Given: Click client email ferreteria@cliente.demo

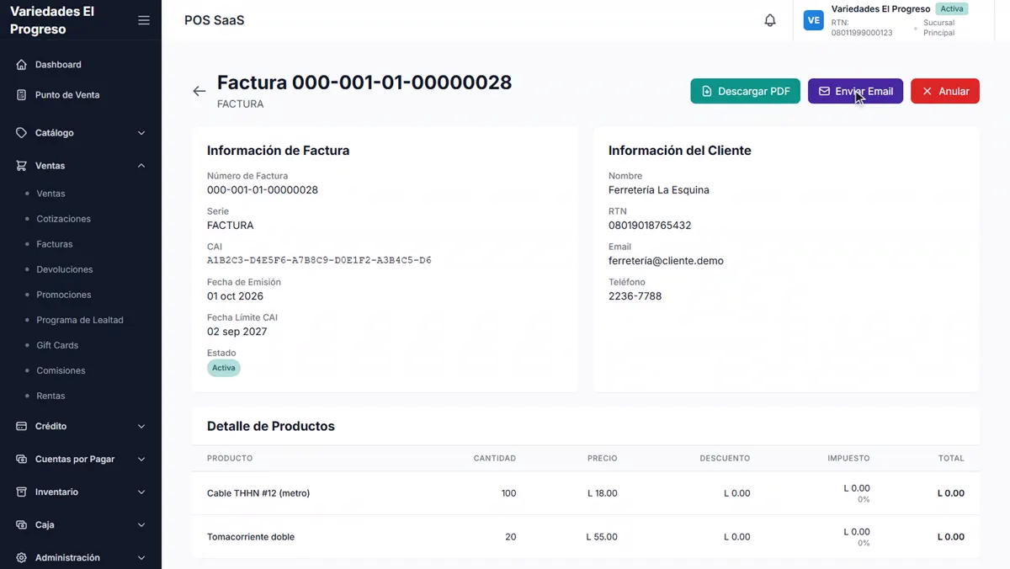Looking at the screenshot, I should [x=666, y=260].
